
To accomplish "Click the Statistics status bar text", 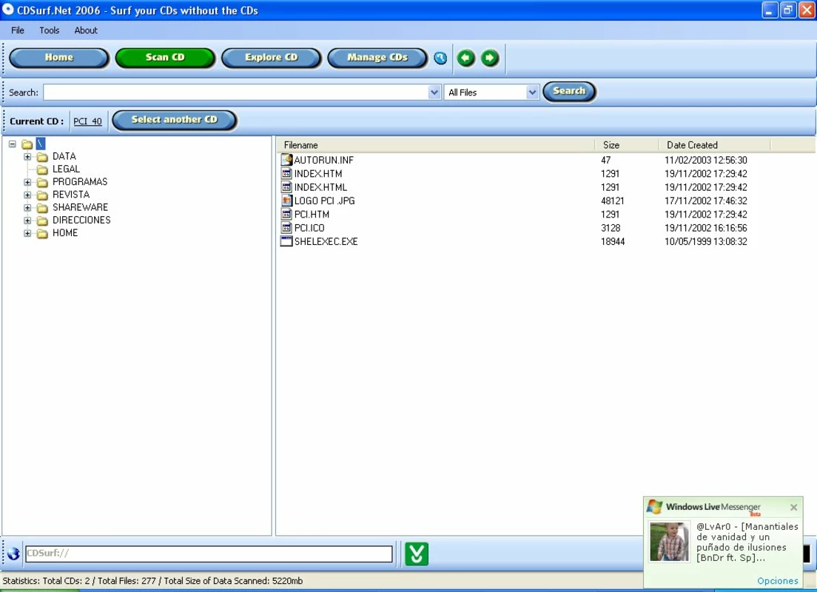I will click(x=152, y=581).
